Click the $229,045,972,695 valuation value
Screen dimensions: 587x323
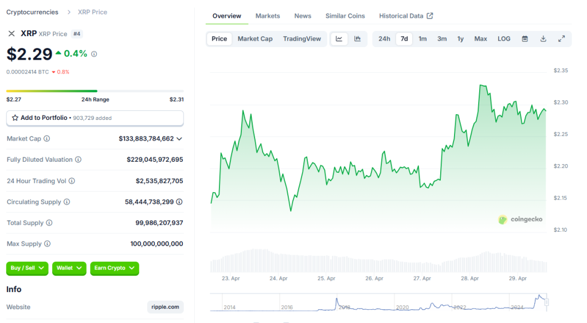155,159
